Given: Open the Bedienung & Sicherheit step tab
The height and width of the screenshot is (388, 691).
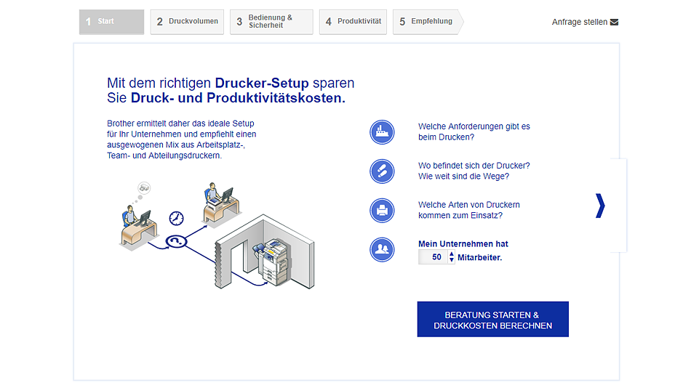Looking at the screenshot, I should (x=271, y=22).
